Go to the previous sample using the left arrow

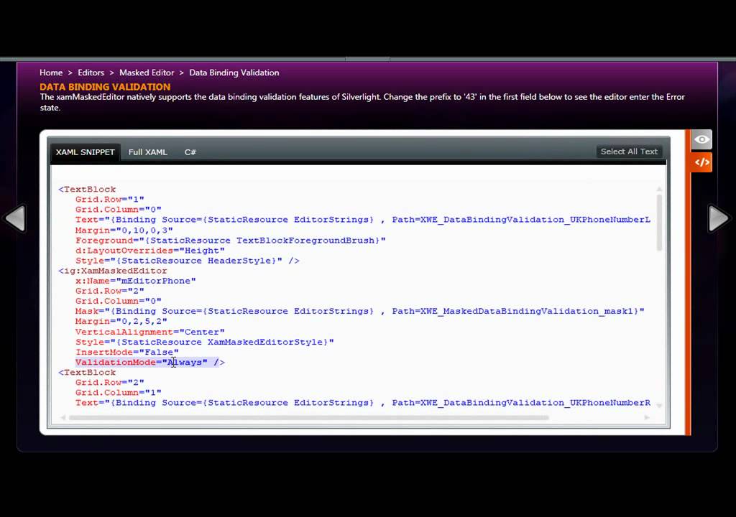[15, 218]
